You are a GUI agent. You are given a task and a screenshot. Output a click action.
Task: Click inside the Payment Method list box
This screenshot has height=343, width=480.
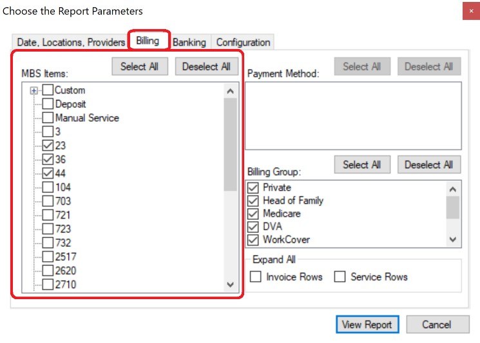(353, 116)
